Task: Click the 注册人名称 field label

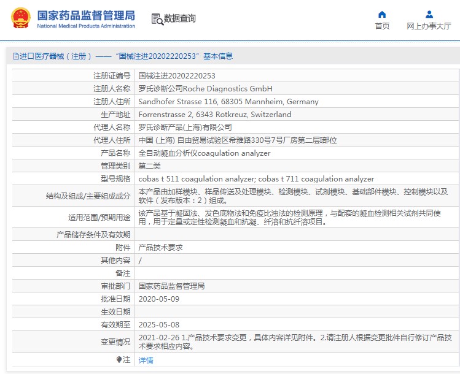Action: tap(112, 89)
